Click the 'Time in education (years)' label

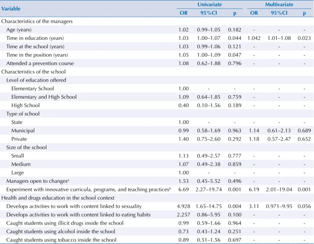[35, 38]
